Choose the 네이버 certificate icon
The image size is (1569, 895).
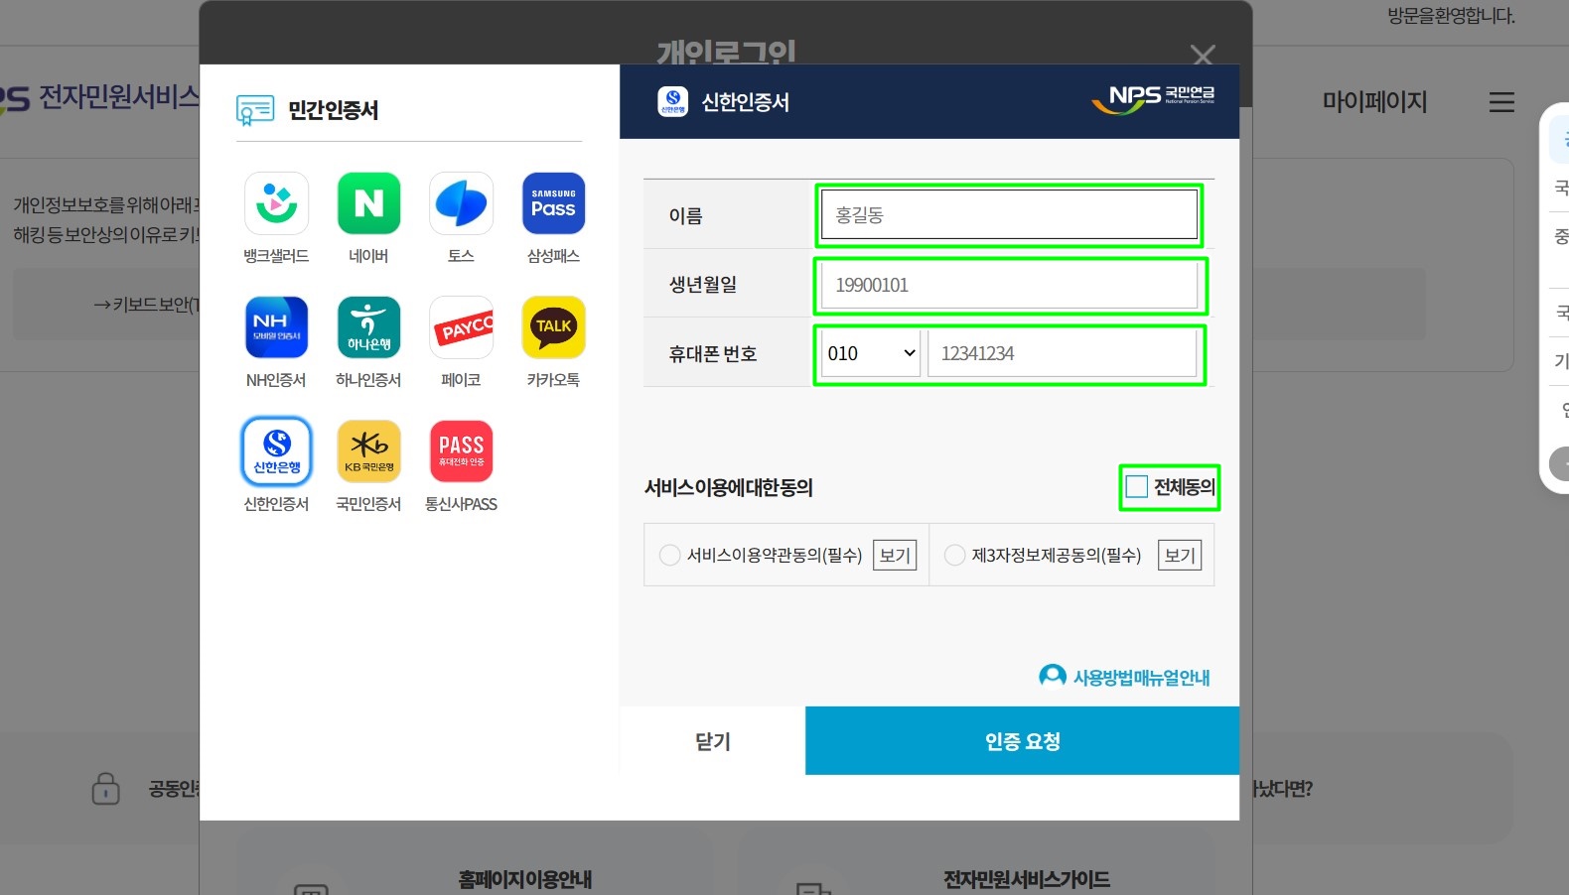coord(368,203)
